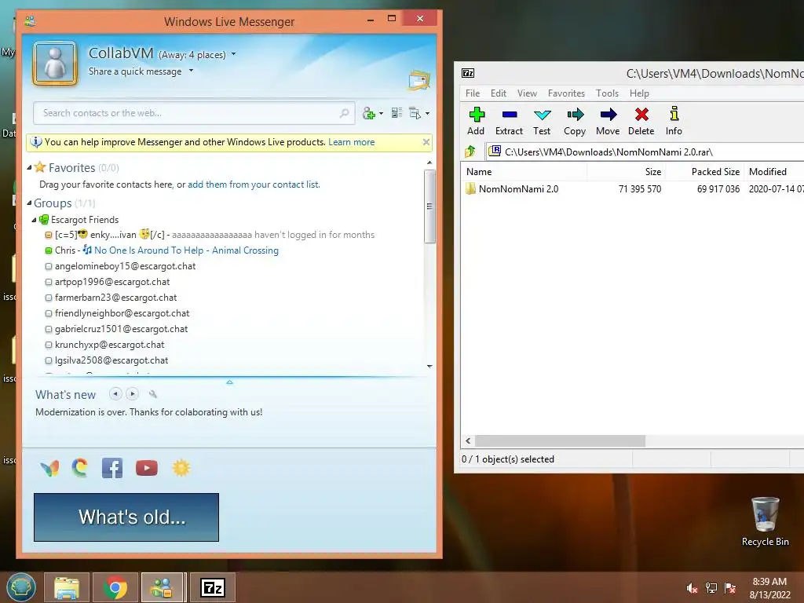
Task: Click the Add button in 7-Zip toolbar
Action: tap(477, 121)
